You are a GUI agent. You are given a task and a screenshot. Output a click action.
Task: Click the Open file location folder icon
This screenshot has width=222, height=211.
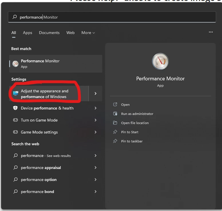pyautogui.click(x=115, y=123)
